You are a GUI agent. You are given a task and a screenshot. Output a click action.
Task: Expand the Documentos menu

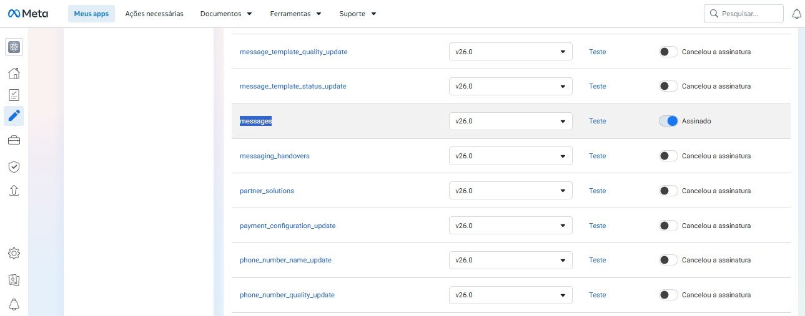tap(226, 14)
